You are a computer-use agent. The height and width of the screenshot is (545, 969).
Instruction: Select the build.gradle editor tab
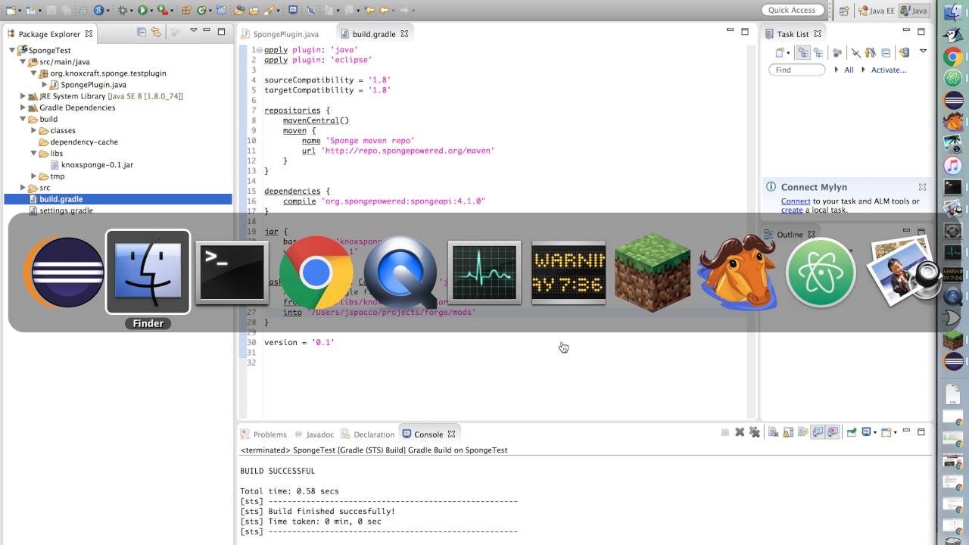(x=374, y=34)
